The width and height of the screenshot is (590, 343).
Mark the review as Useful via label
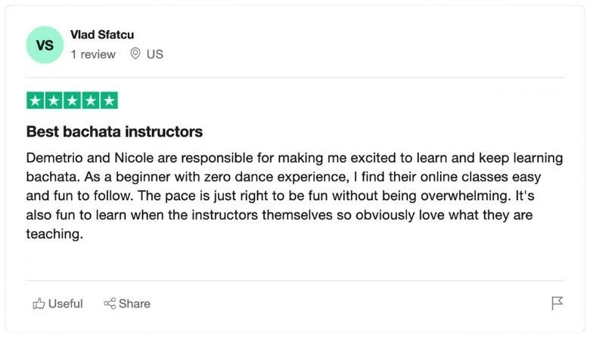coord(65,304)
